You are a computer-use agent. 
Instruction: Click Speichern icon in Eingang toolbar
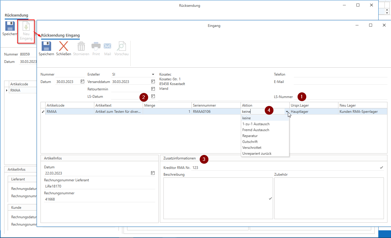pos(46,47)
